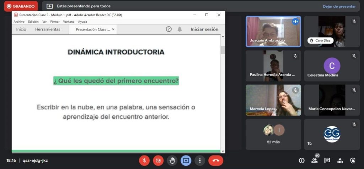This screenshot has width=364, height=169.
Task: Open host controls shield-lock icon
Action: (x=353, y=160)
